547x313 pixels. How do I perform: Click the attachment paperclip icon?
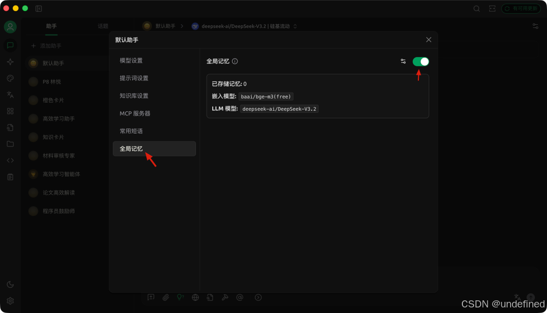click(166, 297)
